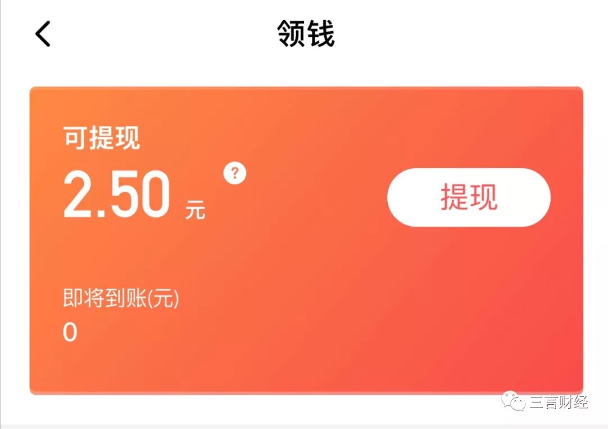Image resolution: width=608 pixels, height=429 pixels.
Task: Click the 即将 characters in pending label
Action: coord(83,298)
